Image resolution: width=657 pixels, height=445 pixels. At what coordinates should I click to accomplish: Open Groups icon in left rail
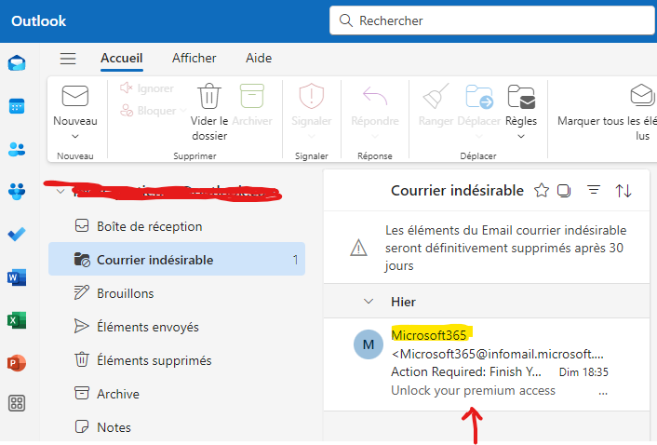pos(17,192)
